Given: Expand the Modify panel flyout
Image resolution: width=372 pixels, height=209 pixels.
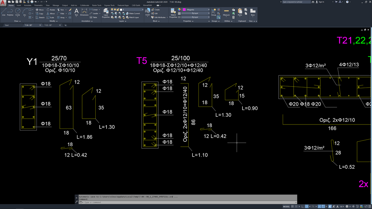Looking at the screenshot, I should tap(54, 21).
